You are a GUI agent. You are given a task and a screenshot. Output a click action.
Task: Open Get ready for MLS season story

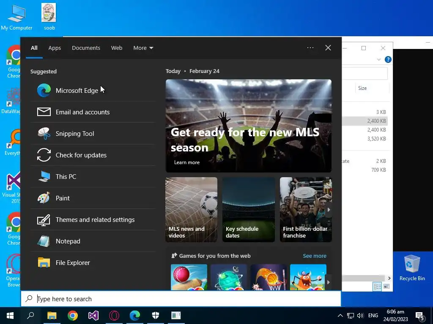point(249,126)
